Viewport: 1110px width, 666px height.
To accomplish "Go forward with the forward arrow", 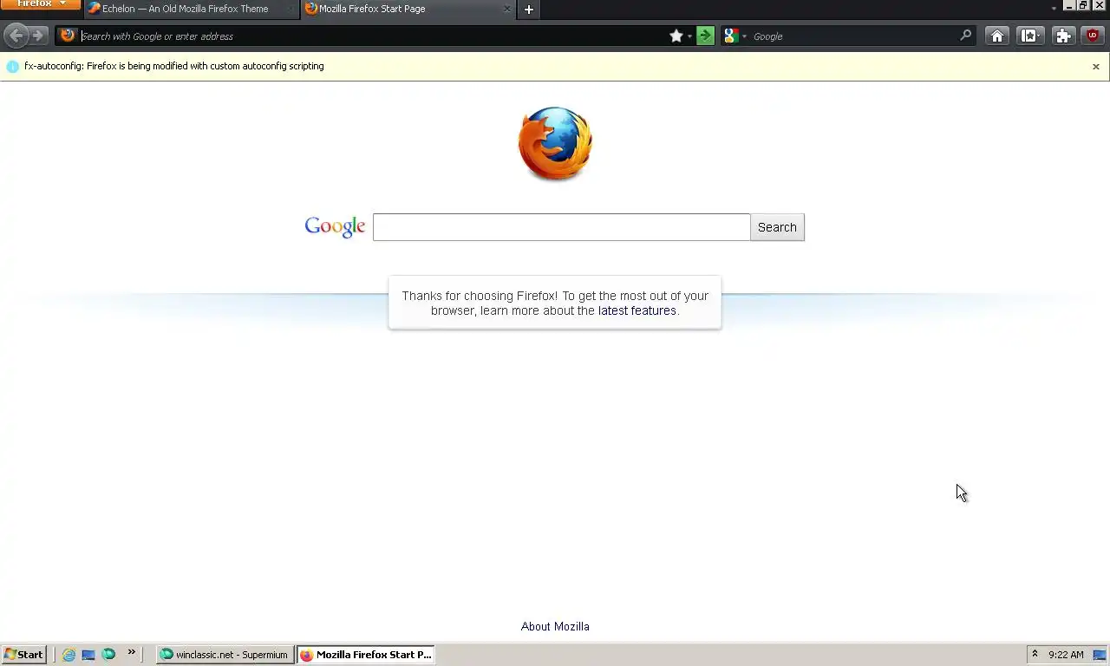I will (38, 36).
